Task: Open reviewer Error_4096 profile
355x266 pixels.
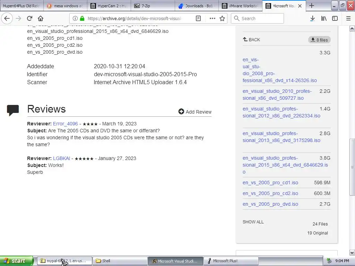Action: pos(66,124)
